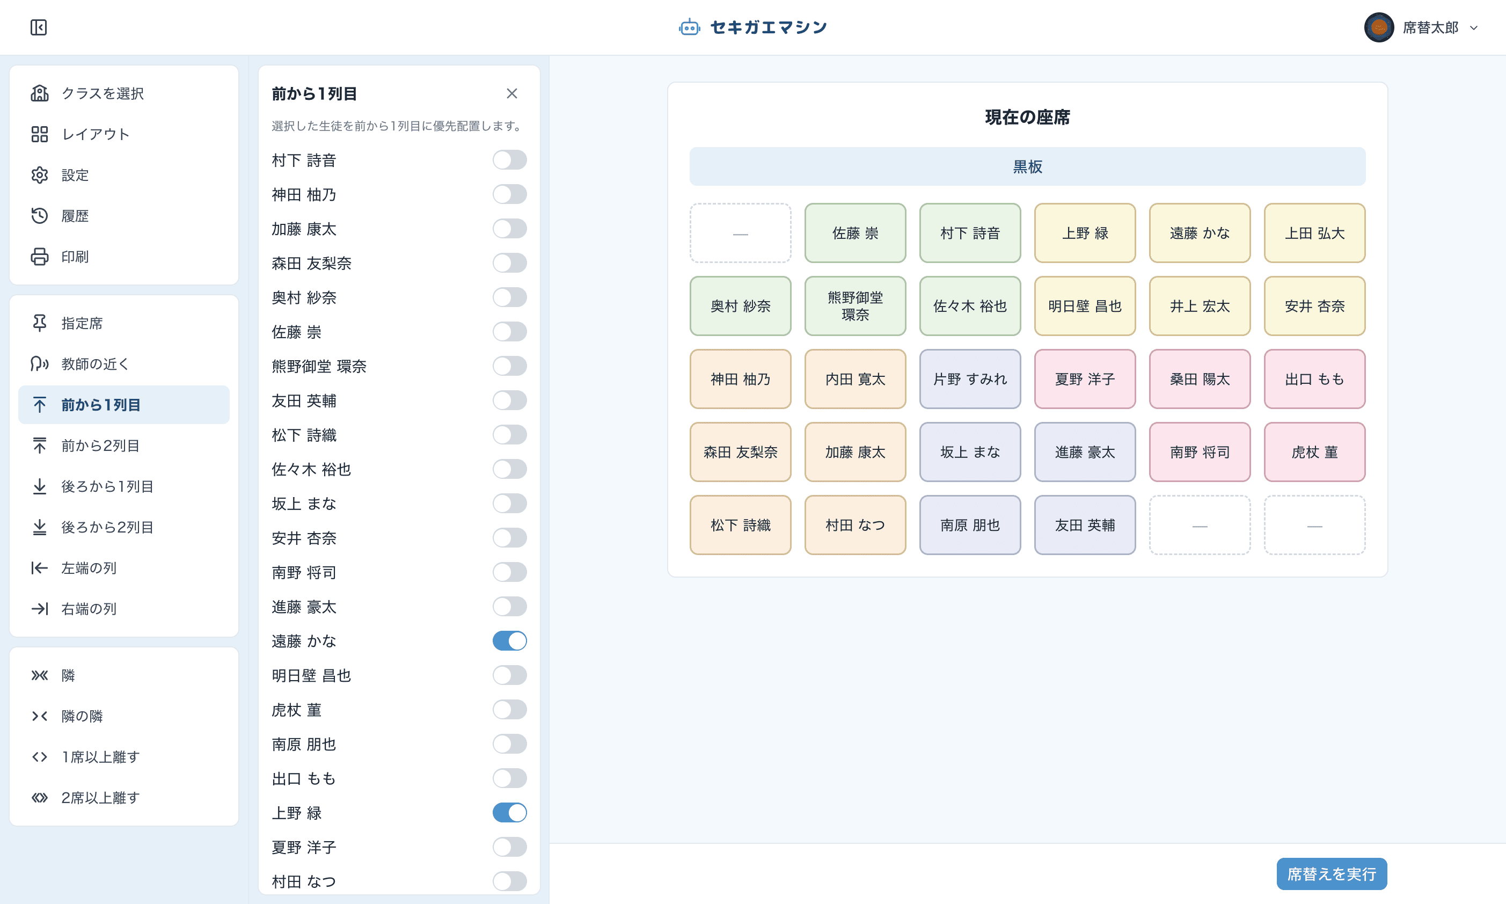Enable the toggle for 森田 友梨奈
The width and height of the screenshot is (1506, 904).
click(510, 263)
